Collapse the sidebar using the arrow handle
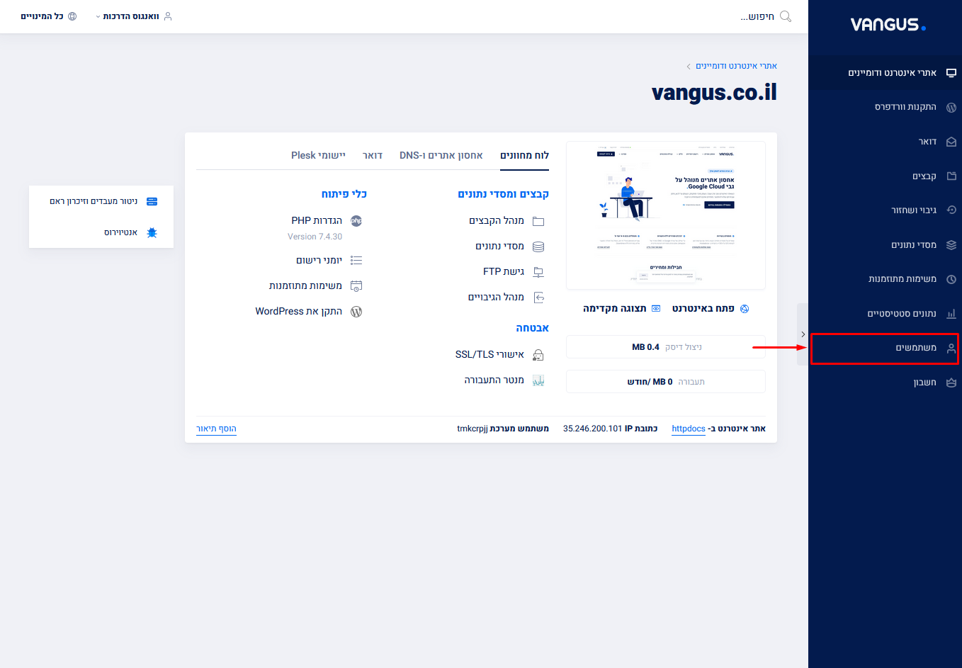This screenshot has width=962, height=668. point(803,334)
